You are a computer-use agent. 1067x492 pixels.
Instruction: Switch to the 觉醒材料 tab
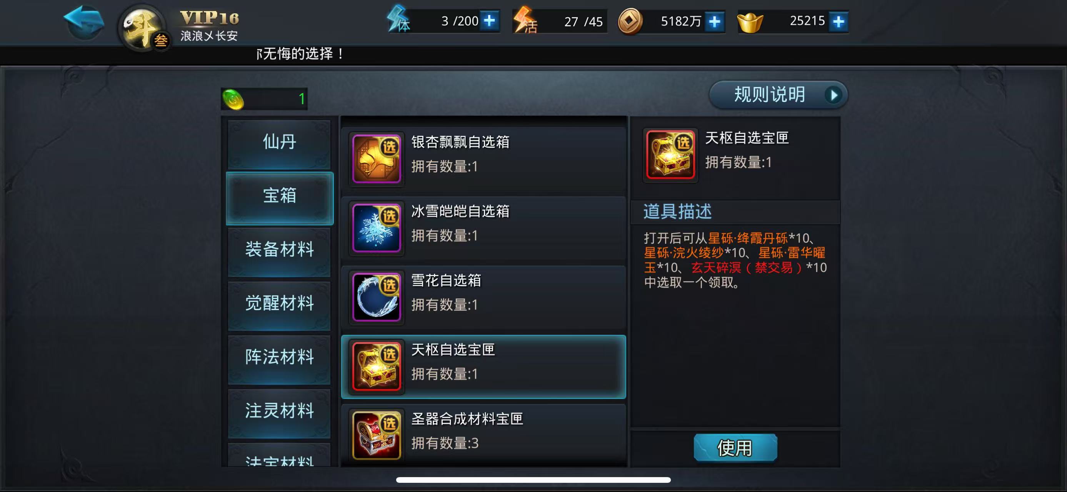[280, 304]
